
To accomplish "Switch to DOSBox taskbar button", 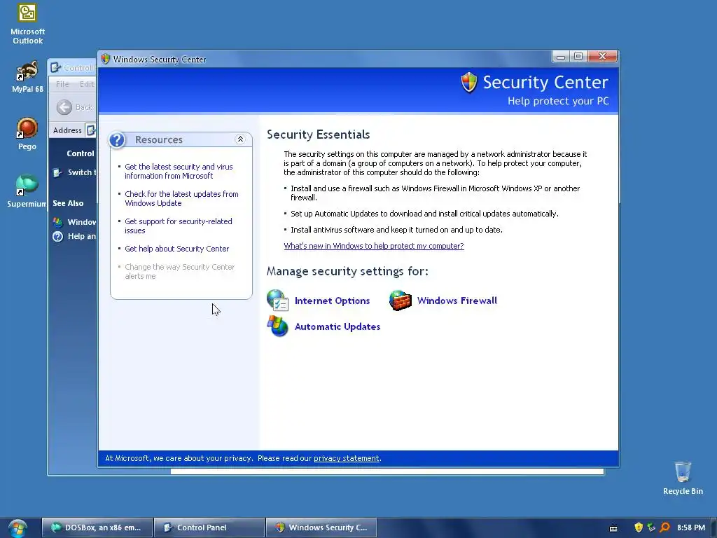I will click(97, 527).
